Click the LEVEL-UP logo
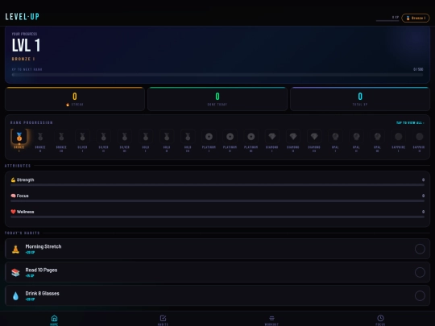The width and height of the screenshot is (435, 326). [x=23, y=17]
